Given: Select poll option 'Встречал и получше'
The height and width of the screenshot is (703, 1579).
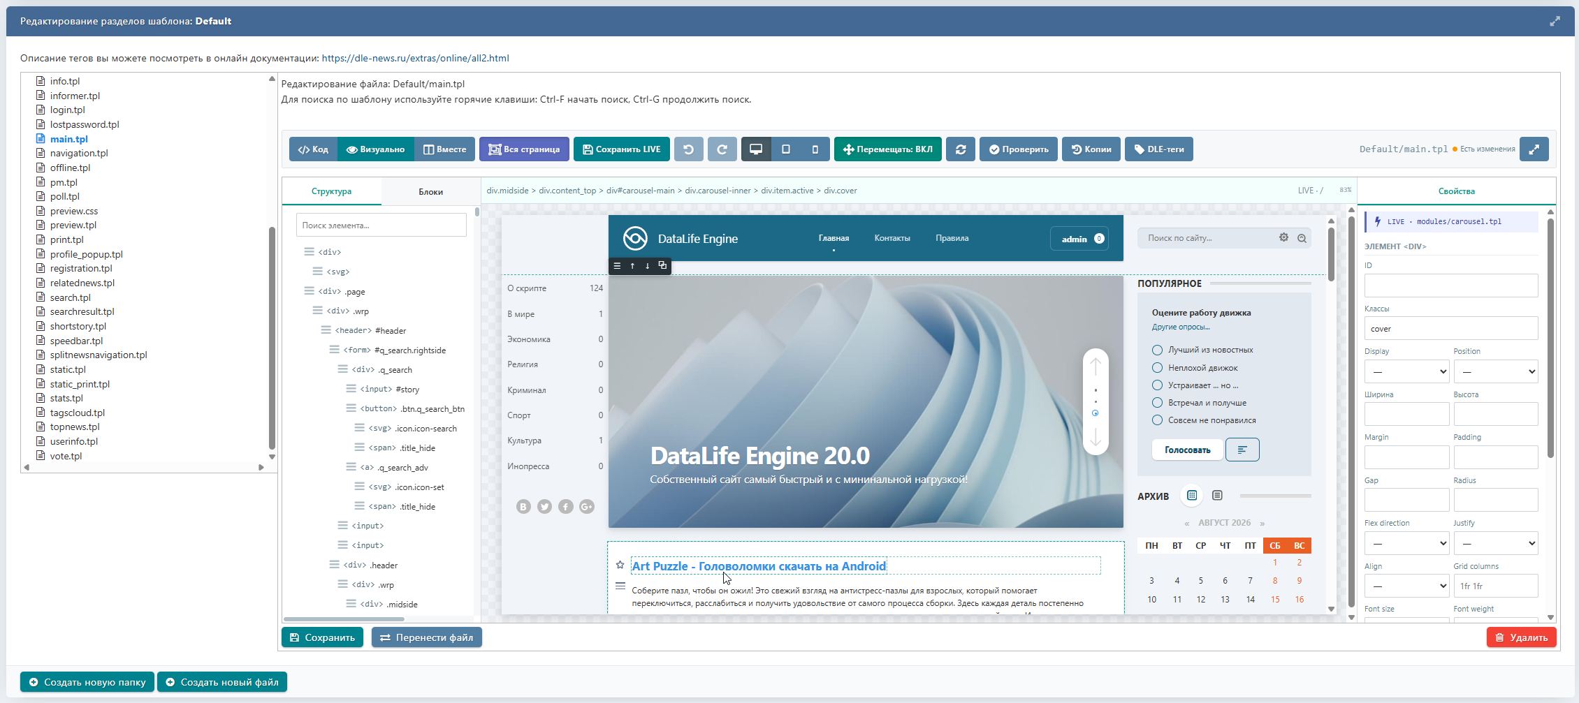Looking at the screenshot, I should coord(1157,402).
